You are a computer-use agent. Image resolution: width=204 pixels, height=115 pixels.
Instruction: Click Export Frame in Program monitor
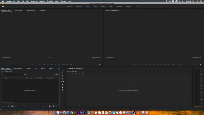point(173,64)
